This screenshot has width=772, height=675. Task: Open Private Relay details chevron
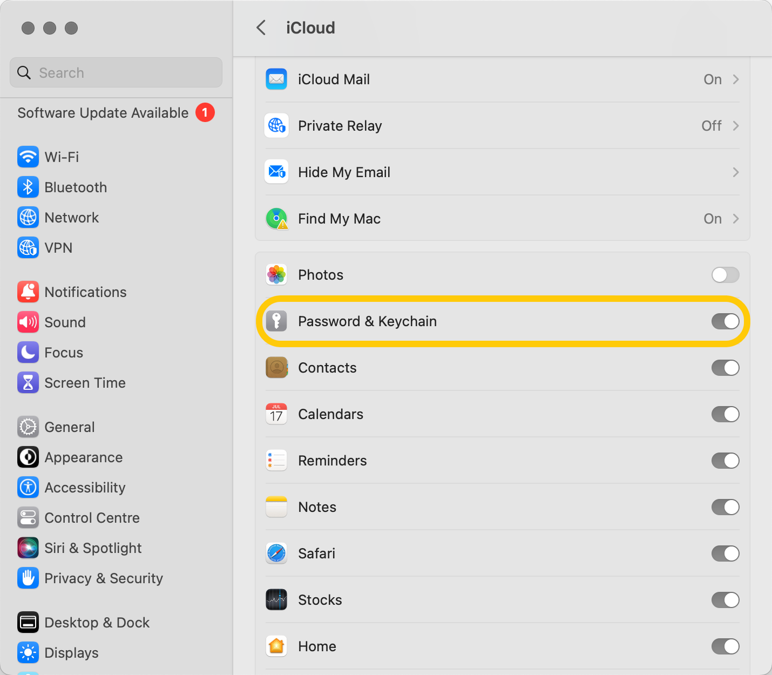coord(735,126)
